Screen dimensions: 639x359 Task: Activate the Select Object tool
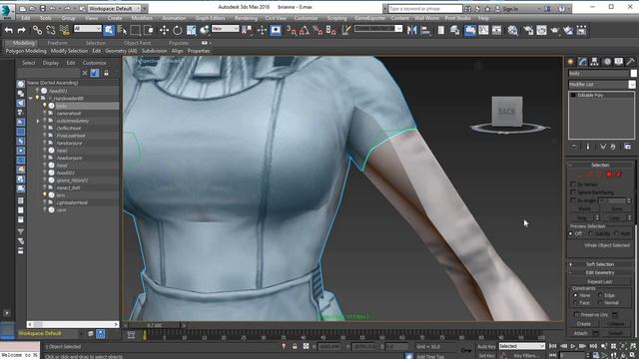pyautogui.click(x=109, y=30)
